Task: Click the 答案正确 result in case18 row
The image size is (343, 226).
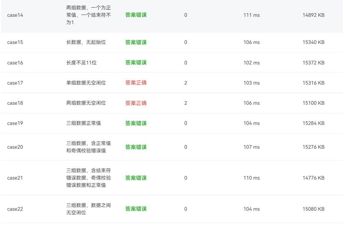Action: pos(136,103)
